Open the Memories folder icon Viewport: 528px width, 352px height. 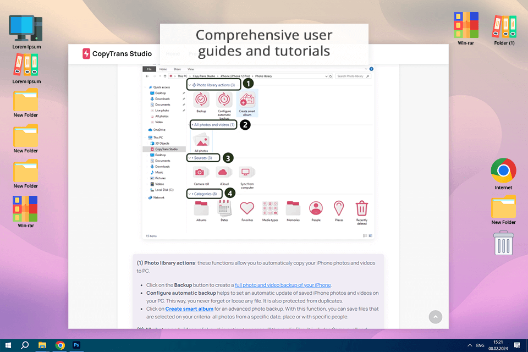(x=293, y=208)
